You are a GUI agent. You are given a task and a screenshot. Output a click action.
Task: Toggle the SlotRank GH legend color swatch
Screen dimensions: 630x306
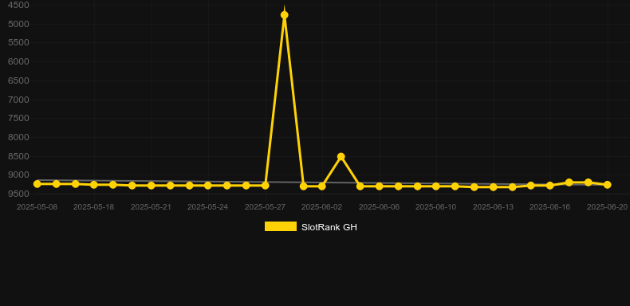coord(281,226)
